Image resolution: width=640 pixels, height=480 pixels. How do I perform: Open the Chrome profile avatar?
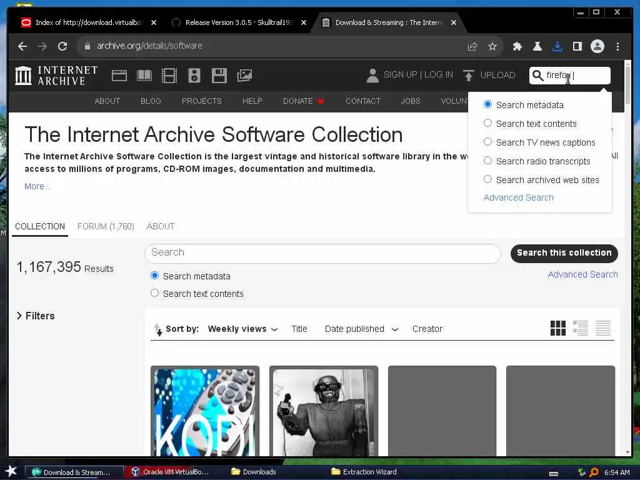point(597,46)
